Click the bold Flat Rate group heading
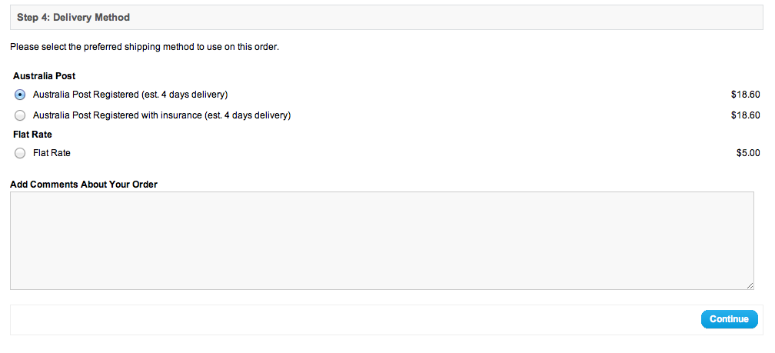 tap(32, 135)
